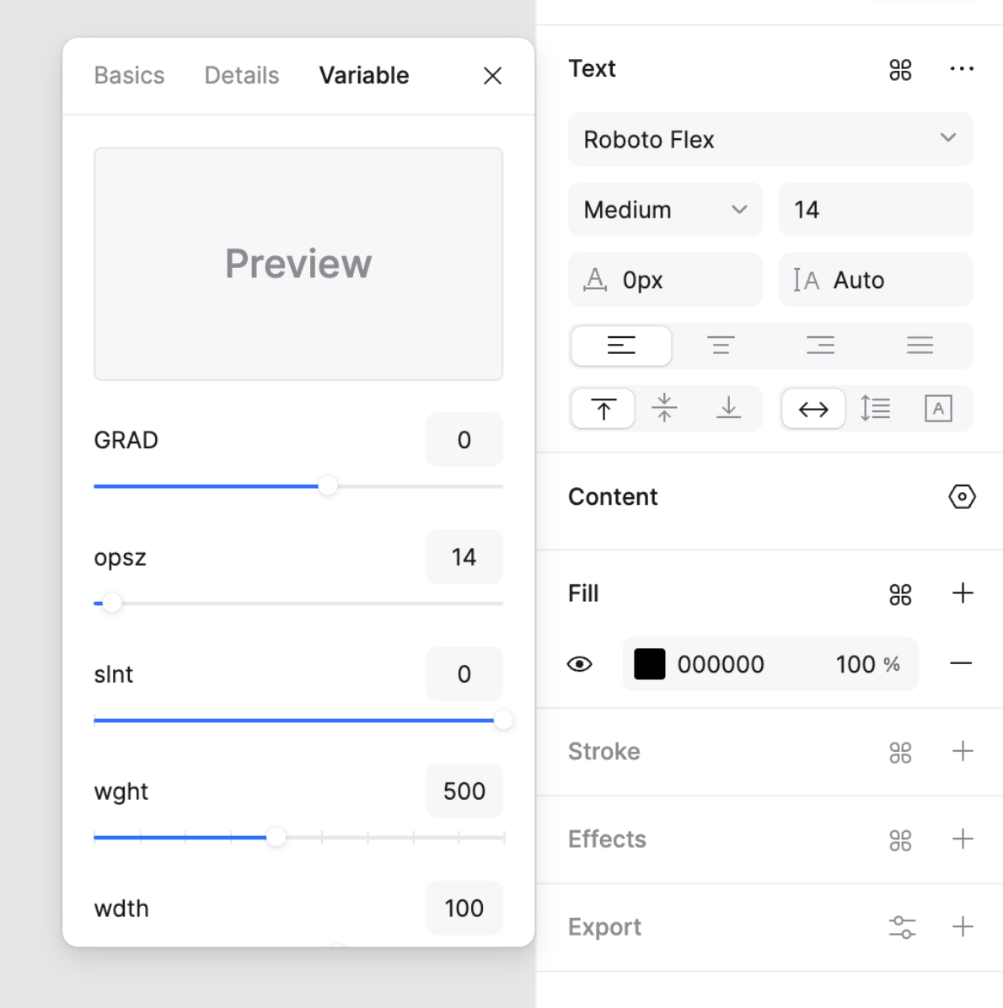Click the slnt slider handle
Screen dimensions: 1003x1008
503,720
